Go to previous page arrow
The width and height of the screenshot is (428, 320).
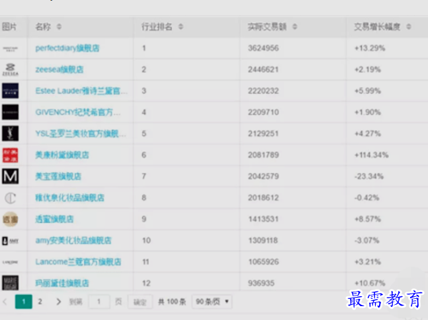pyautogui.click(x=5, y=302)
